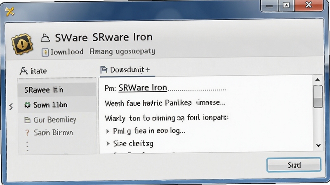Maximize the window

286,6
